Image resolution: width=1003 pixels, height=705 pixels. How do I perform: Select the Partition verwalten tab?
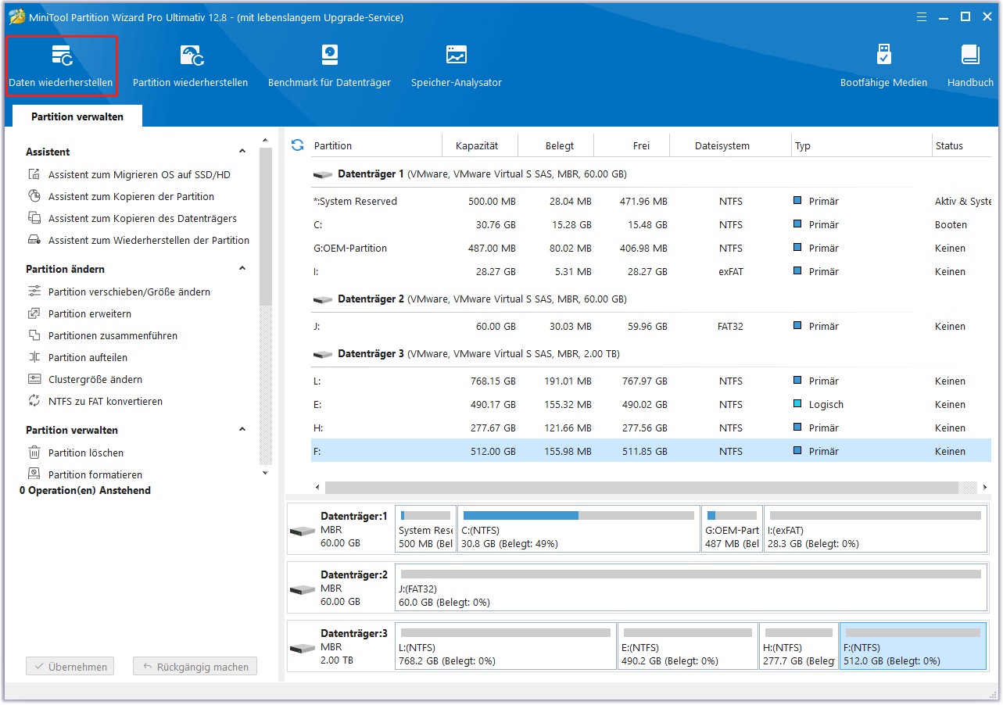click(x=77, y=116)
